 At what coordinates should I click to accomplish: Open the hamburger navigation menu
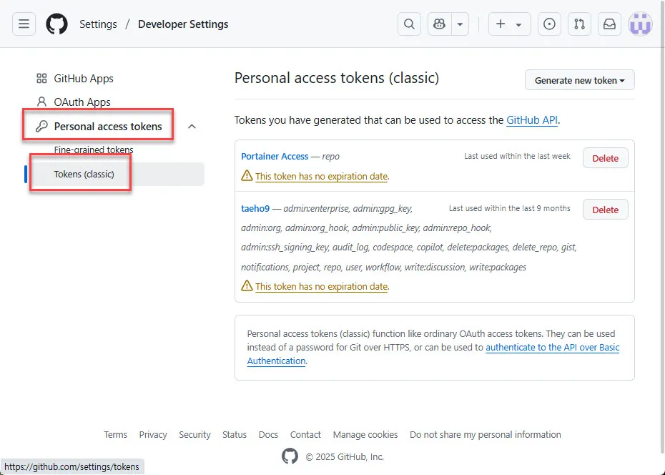24,24
